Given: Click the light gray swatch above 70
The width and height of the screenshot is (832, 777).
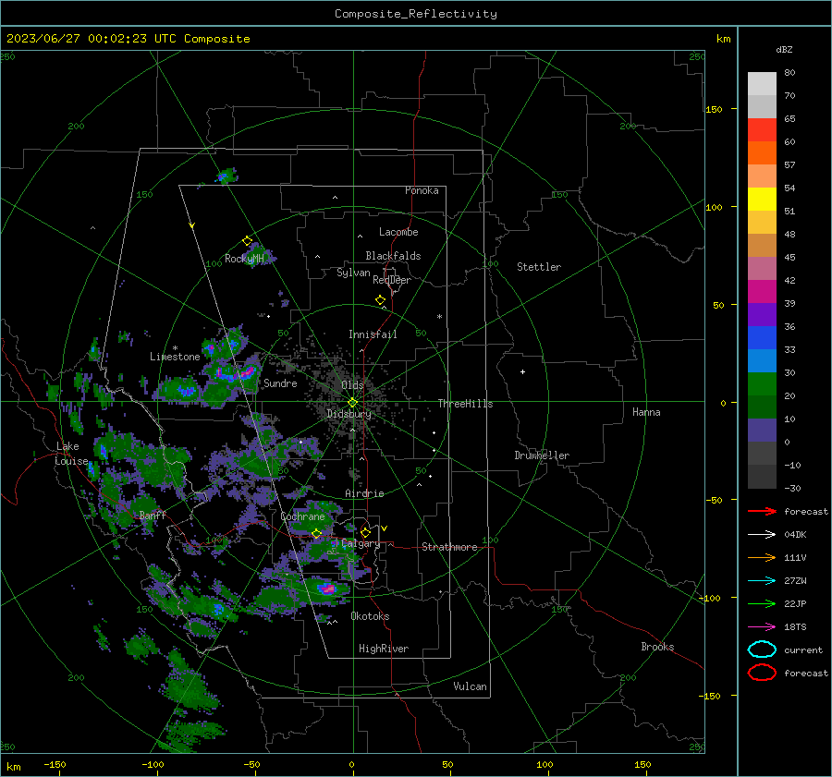Looking at the screenshot, I should tap(762, 84).
